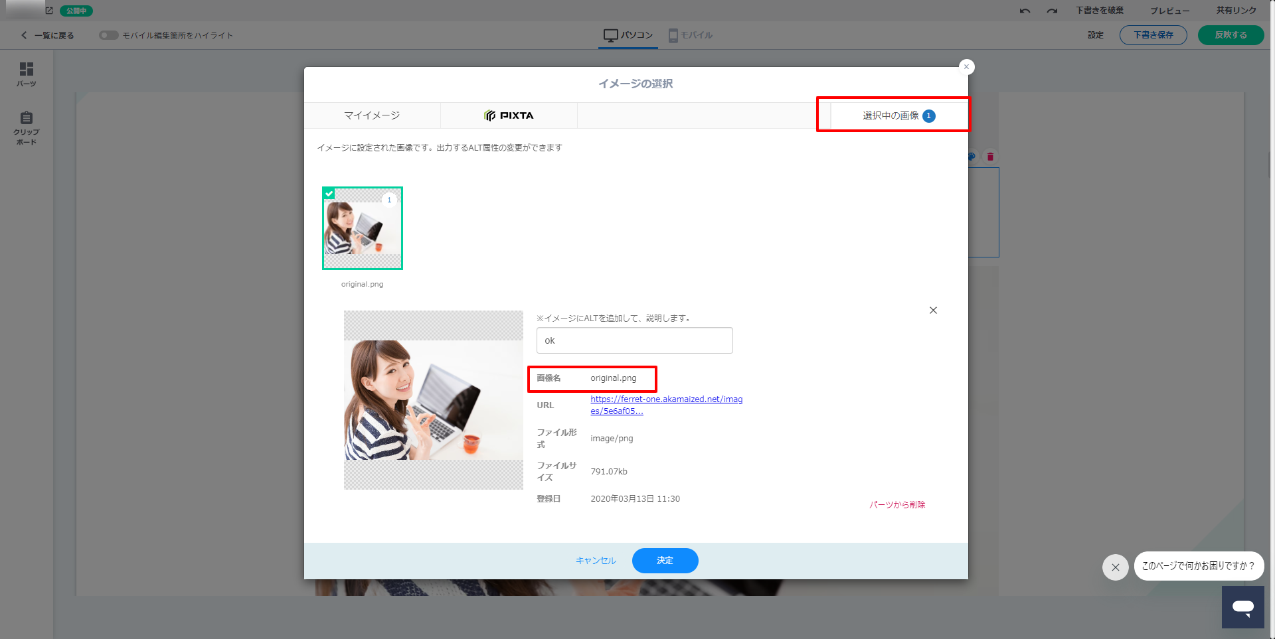Click パーツから削除 link
This screenshot has width=1275, height=639.
(897, 505)
